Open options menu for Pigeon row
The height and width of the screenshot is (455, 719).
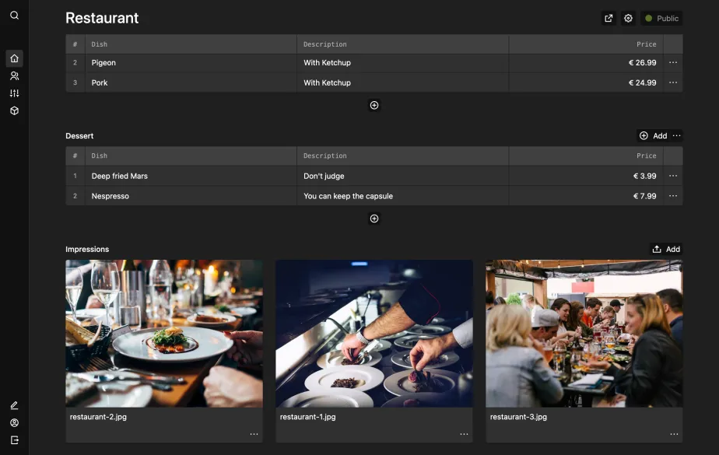click(x=672, y=63)
